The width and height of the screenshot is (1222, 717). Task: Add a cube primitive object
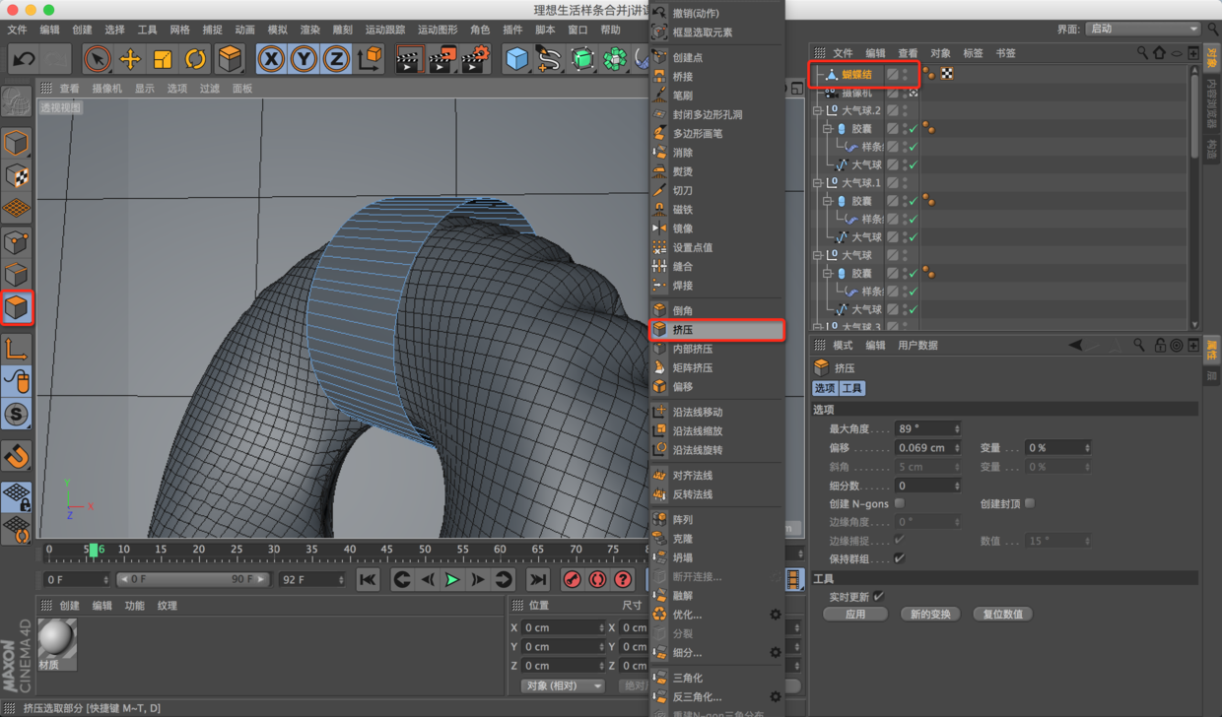pyautogui.click(x=516, y=59)
